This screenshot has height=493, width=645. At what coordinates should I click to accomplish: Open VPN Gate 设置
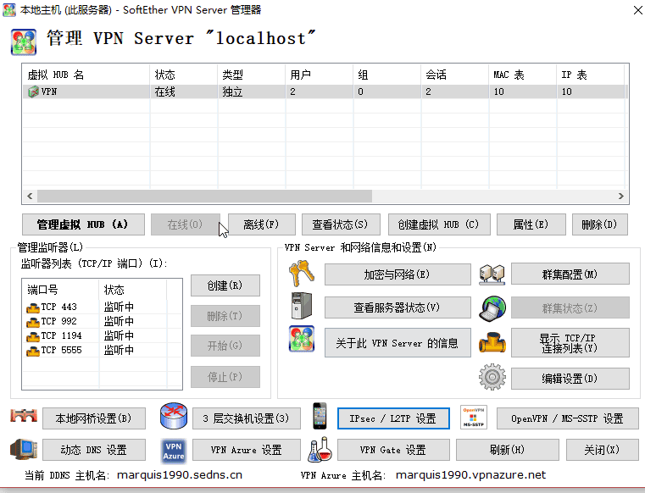tap(393, 450)
